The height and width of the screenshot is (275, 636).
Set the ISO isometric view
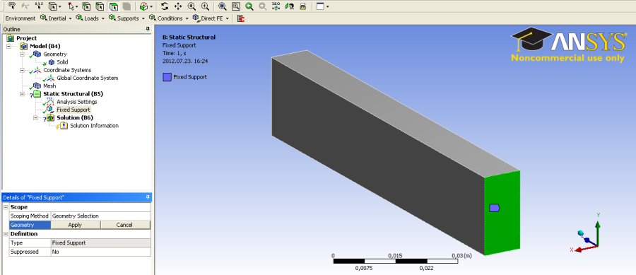point(276,6)
